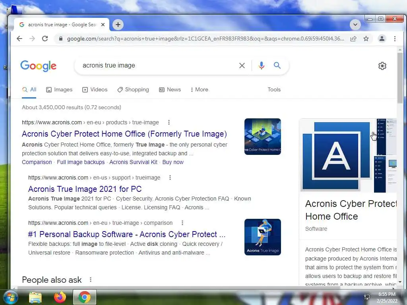This screenshot has height=305, width=407.
Task: Close the acronis true image tab
Action: point(103,25)
